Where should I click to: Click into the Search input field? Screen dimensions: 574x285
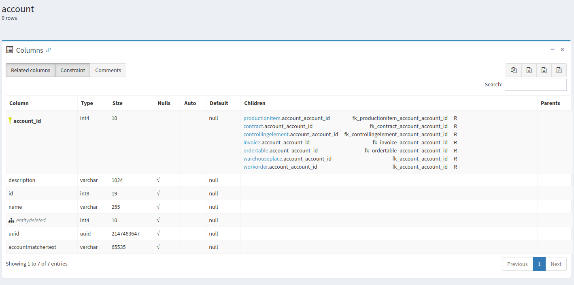pyautogui.click(x=535, y=85)
